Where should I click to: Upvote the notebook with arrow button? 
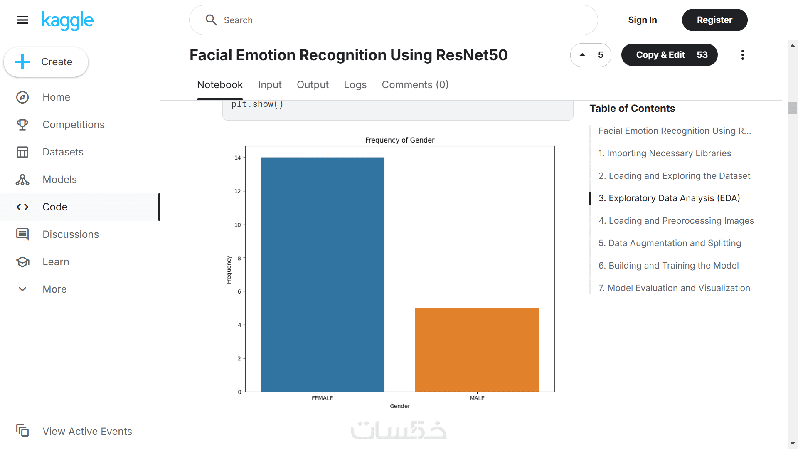582,55
